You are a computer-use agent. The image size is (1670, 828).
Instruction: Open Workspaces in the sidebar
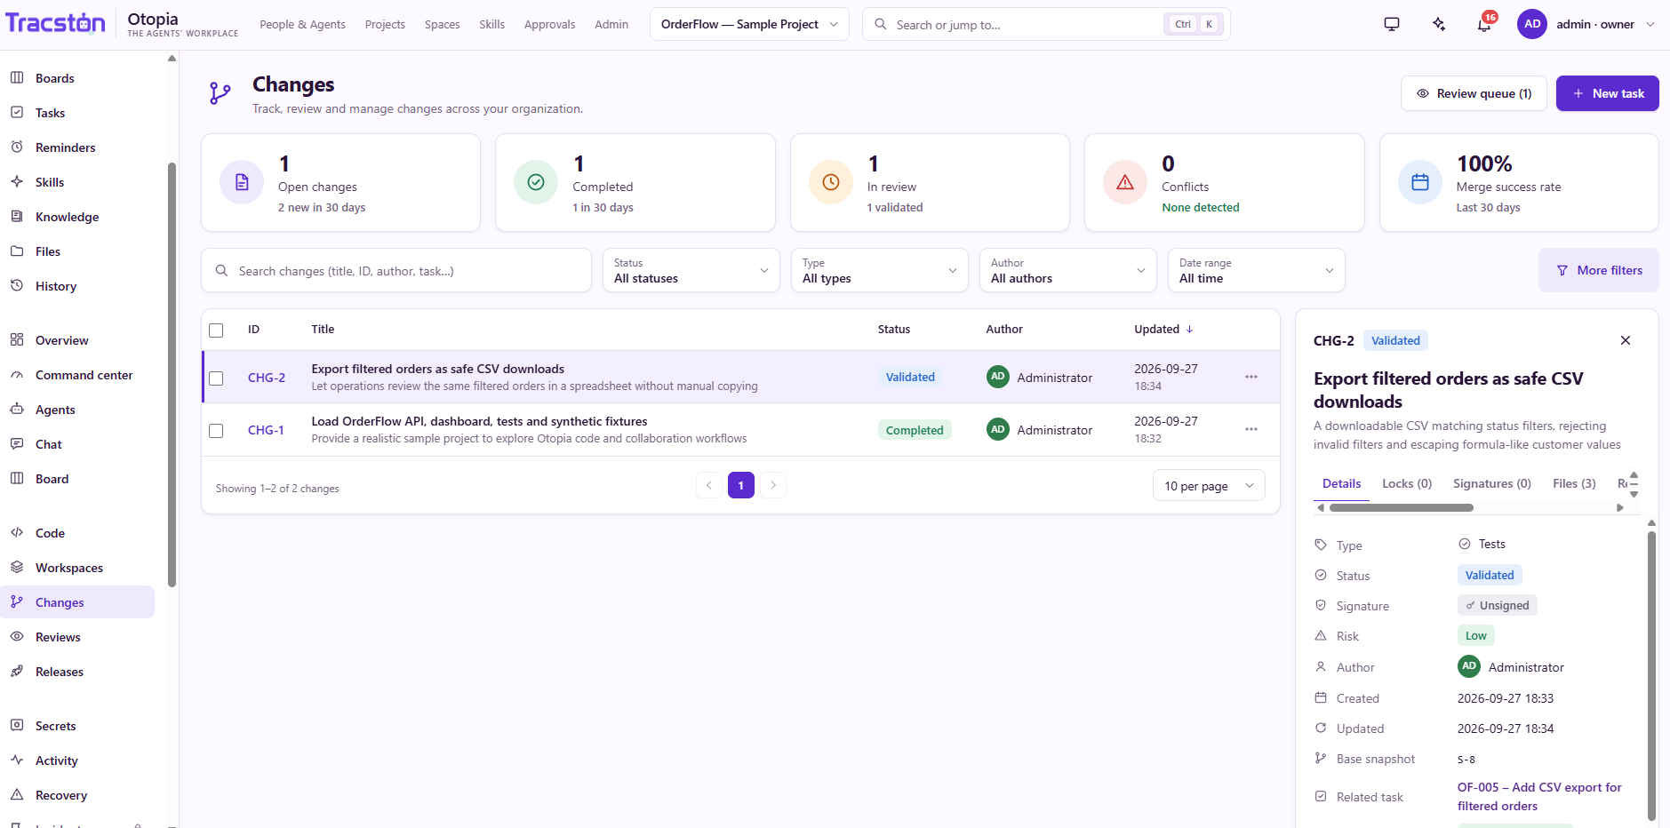77,568
